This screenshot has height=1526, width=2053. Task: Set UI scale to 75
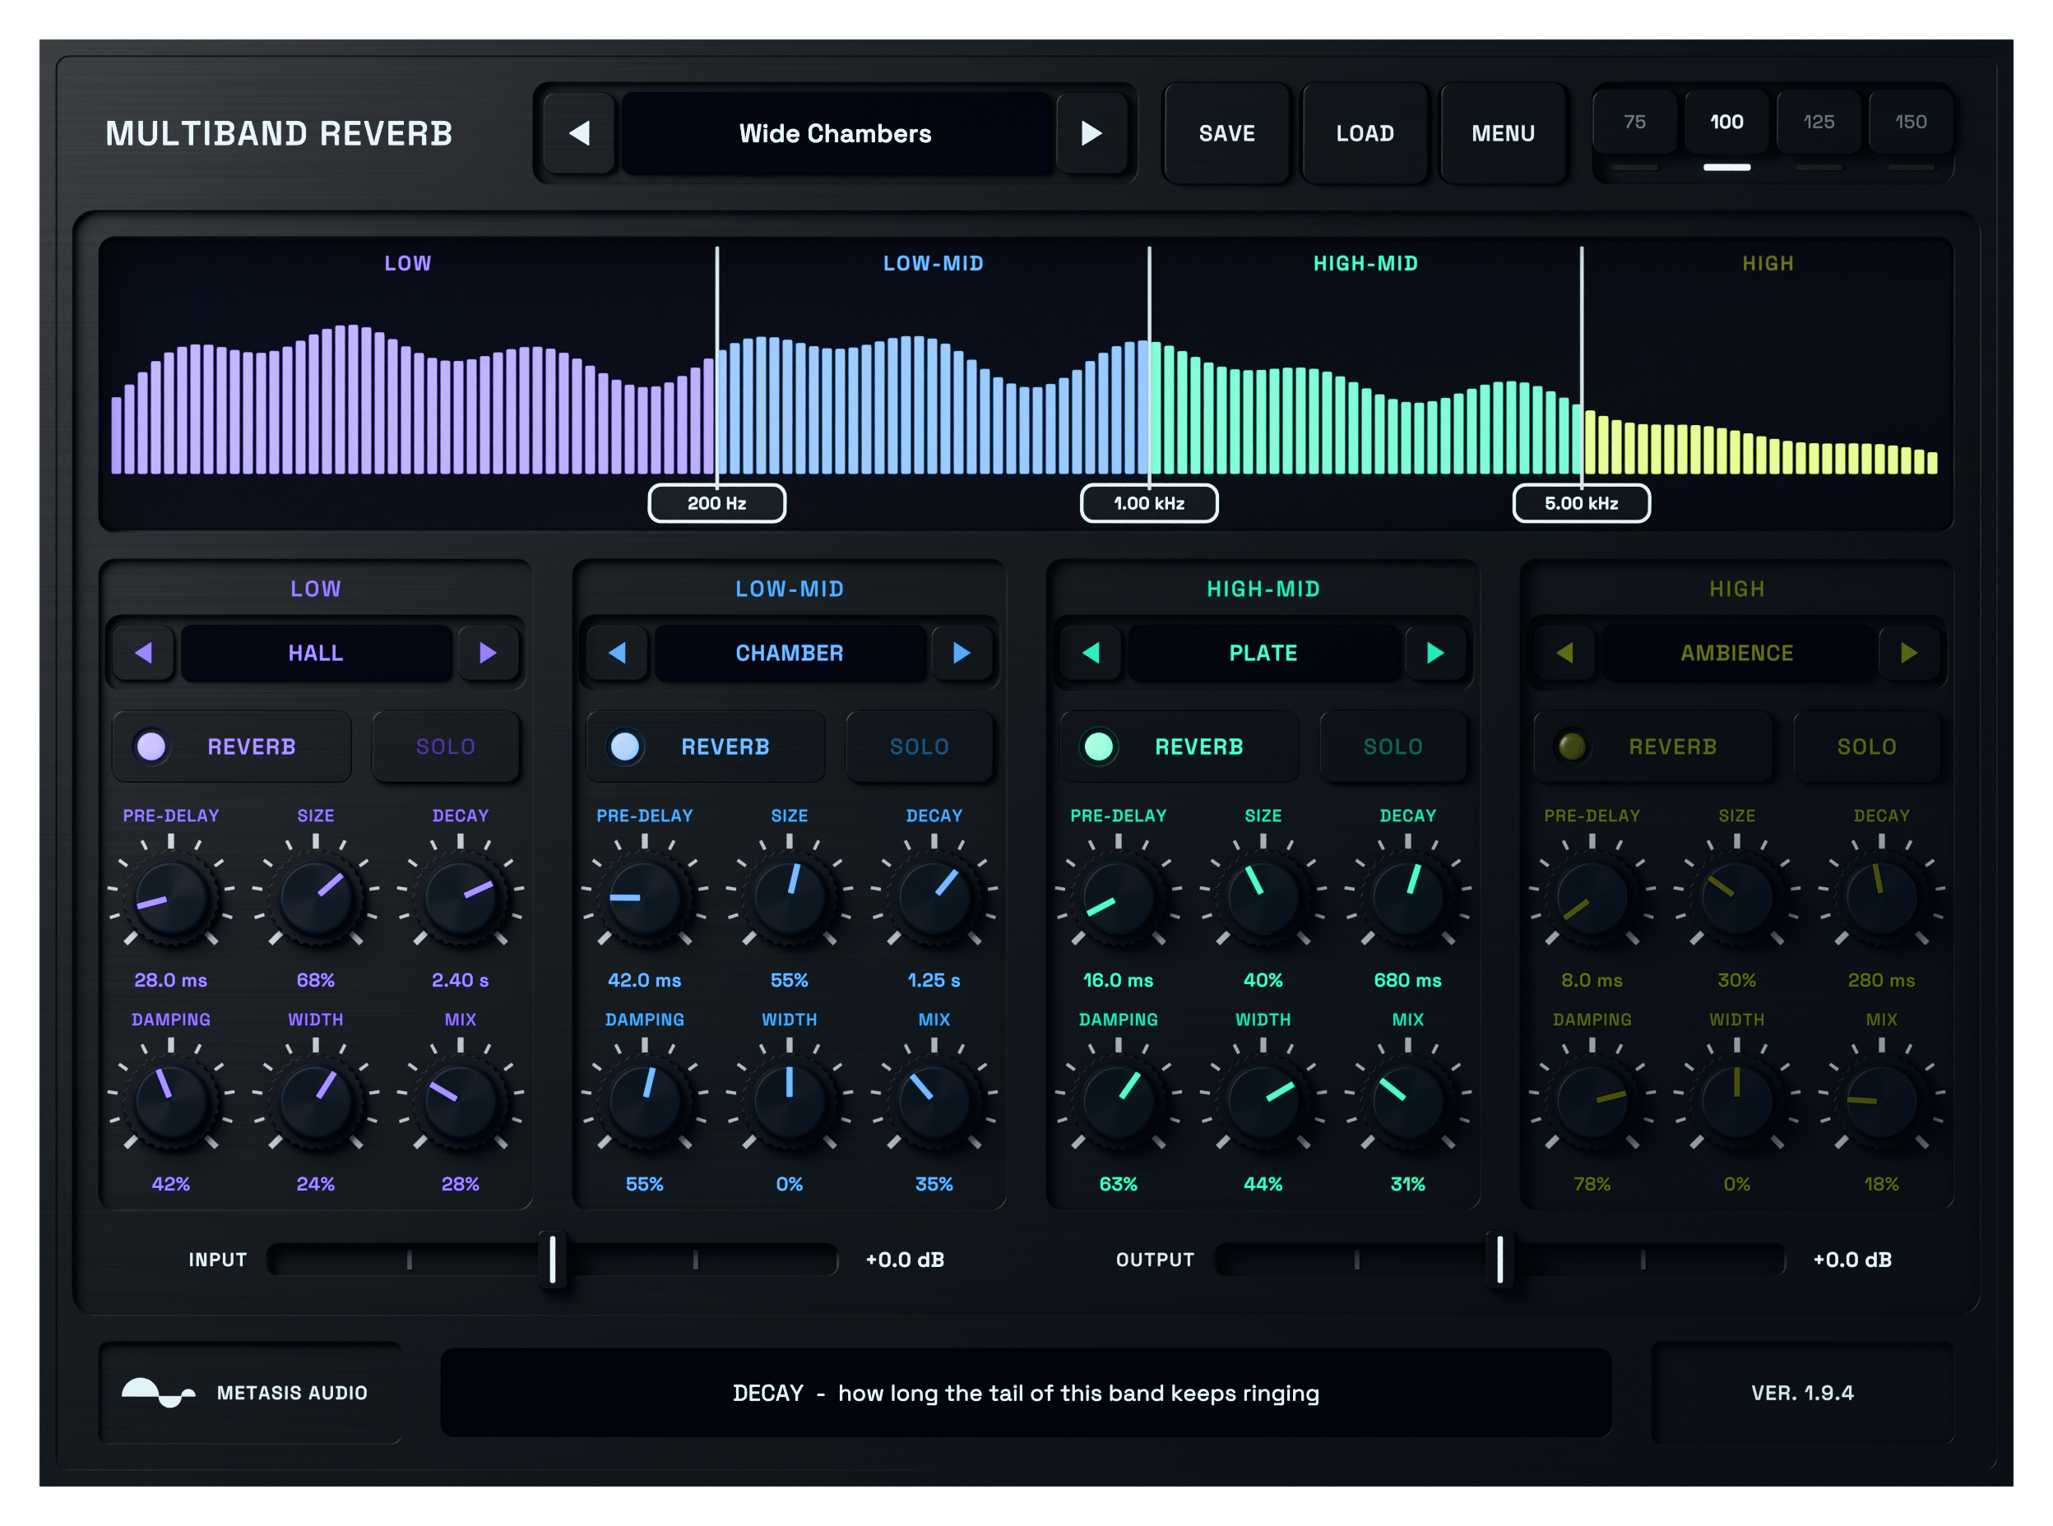coord(1634,122)
